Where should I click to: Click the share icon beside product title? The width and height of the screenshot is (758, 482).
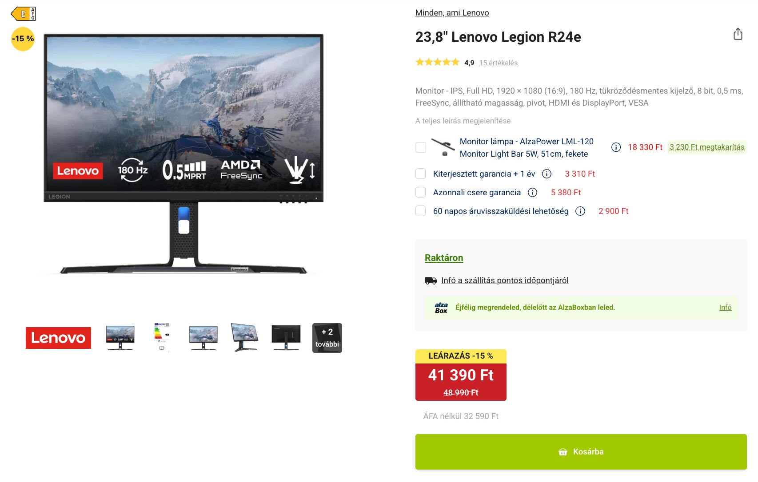pyautogui.click(x=738, y=34)
